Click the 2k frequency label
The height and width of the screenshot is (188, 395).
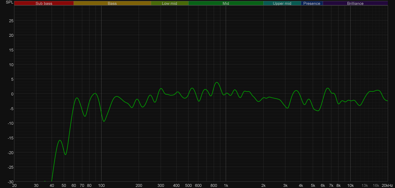coord(263,185)
